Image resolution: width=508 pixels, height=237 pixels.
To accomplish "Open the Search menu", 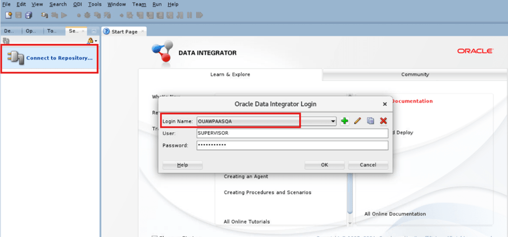I will tap(58, 5).
